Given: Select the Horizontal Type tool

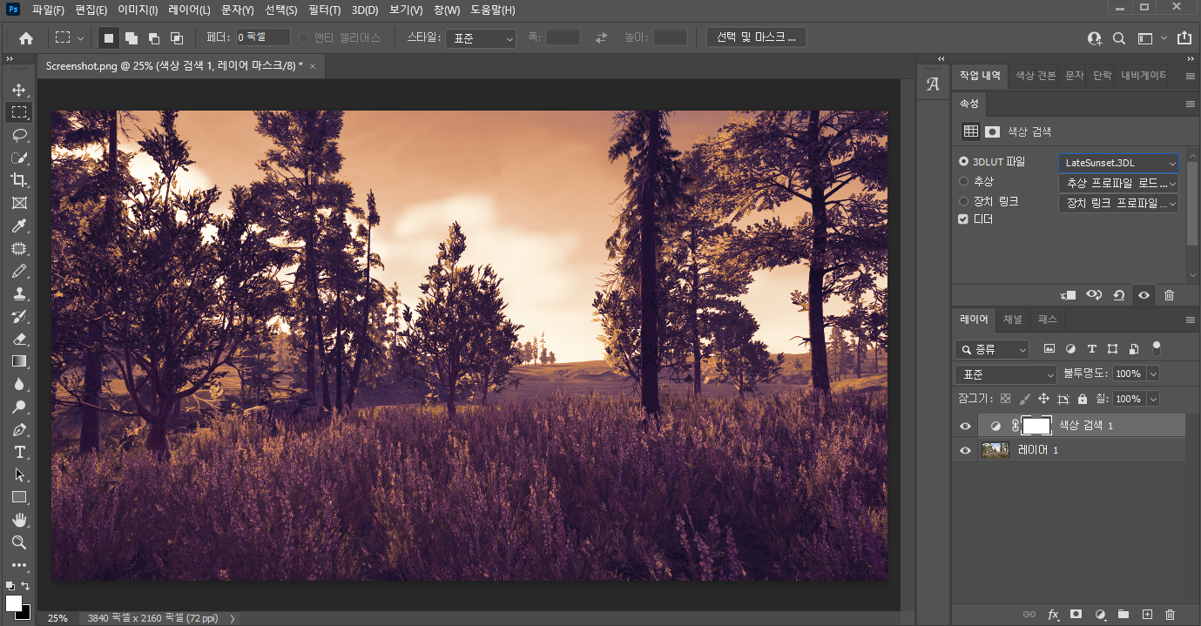Looking at the screenshot, I should (x=19, y=452).
